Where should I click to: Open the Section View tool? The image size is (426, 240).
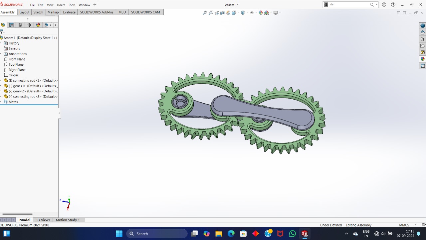(x=223, y=13)
